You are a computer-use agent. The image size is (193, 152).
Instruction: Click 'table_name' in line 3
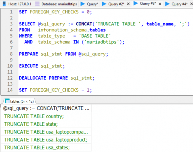click(x=160, y=24)
